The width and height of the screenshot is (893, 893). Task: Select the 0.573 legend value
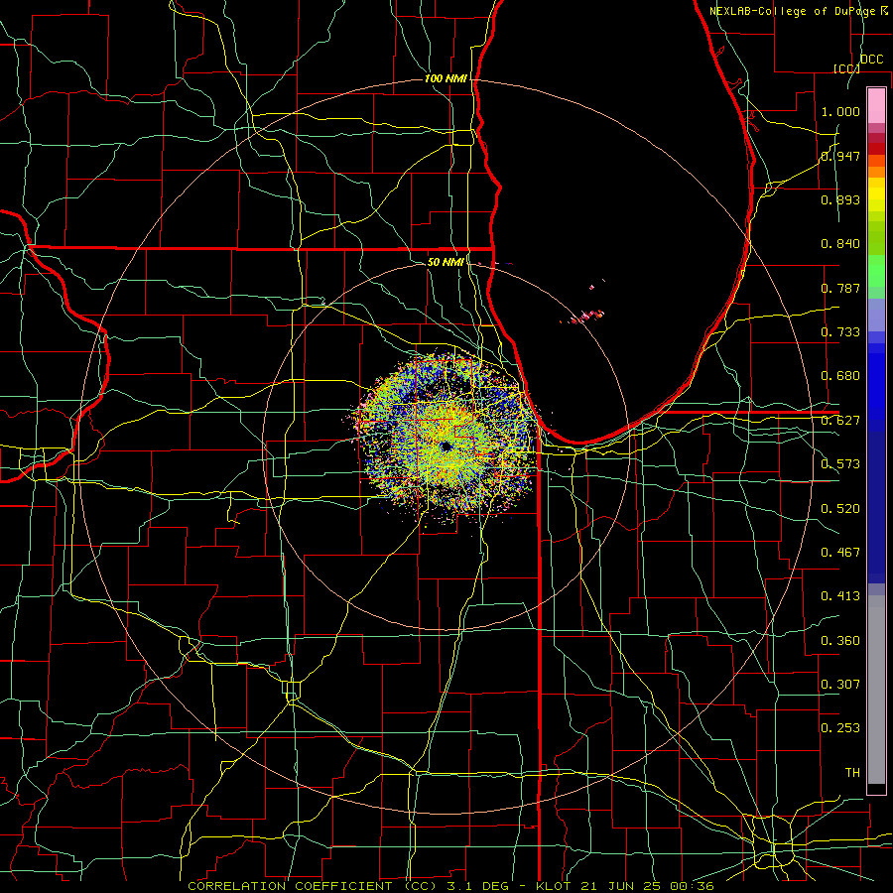[x=840, y=464]
